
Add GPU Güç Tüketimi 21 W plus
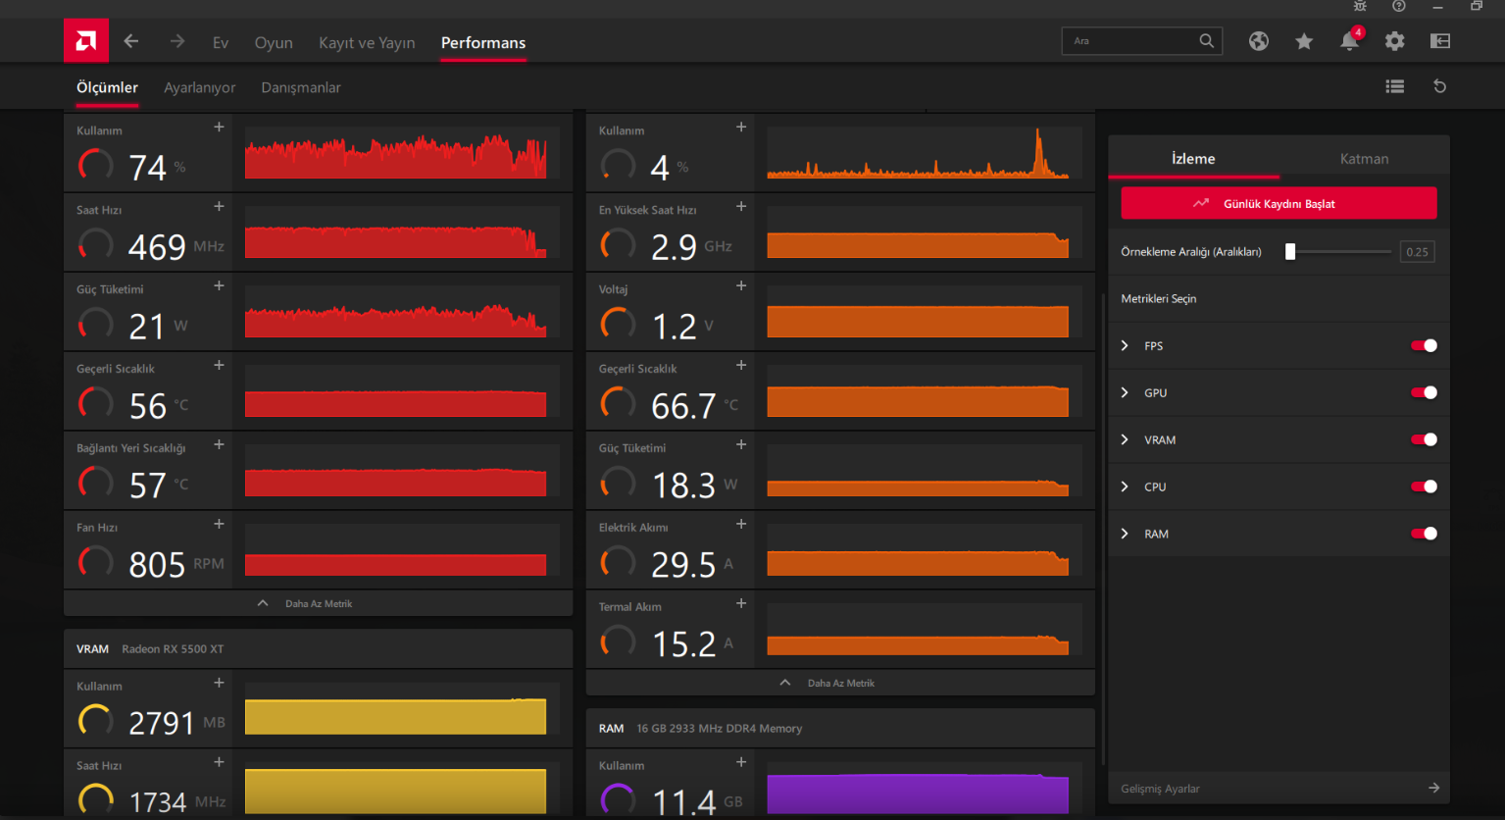tap(219, 286)
